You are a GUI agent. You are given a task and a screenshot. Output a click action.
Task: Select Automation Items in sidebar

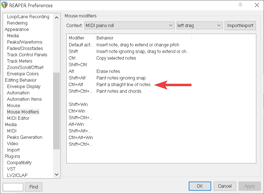click(x=24, y=99)
